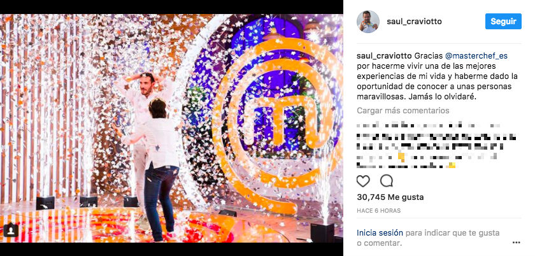Like the post with the heart icon
The width and height of the screenshot is (535, 256).
coord(363,181)
